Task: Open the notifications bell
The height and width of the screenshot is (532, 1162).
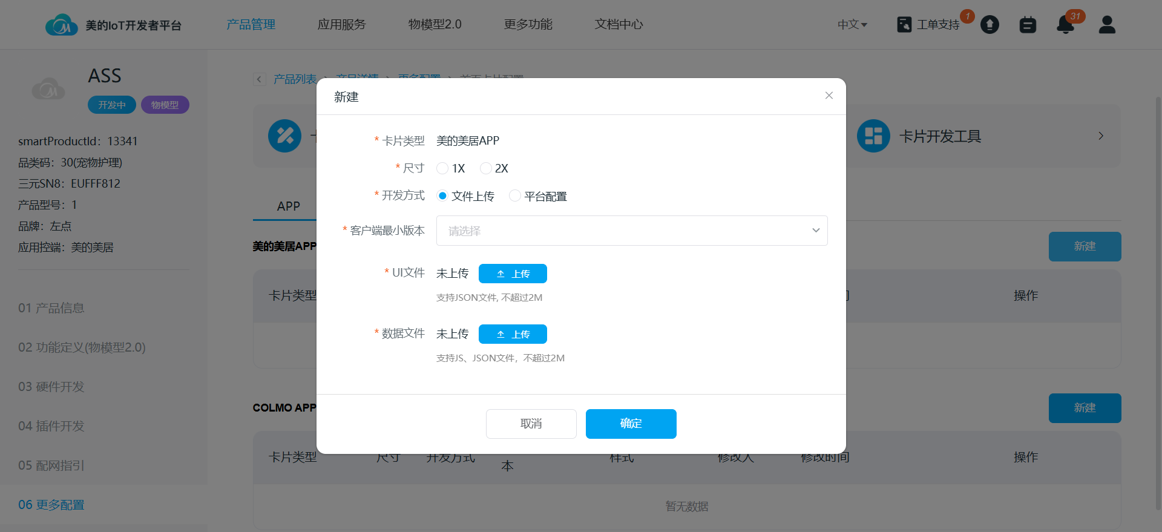Action: point(1065,25)
